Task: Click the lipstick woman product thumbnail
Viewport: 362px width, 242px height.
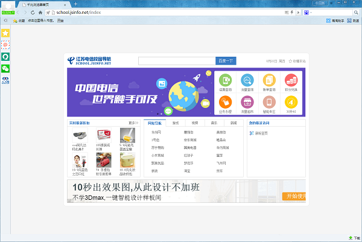Action: [x=80, y=160]
